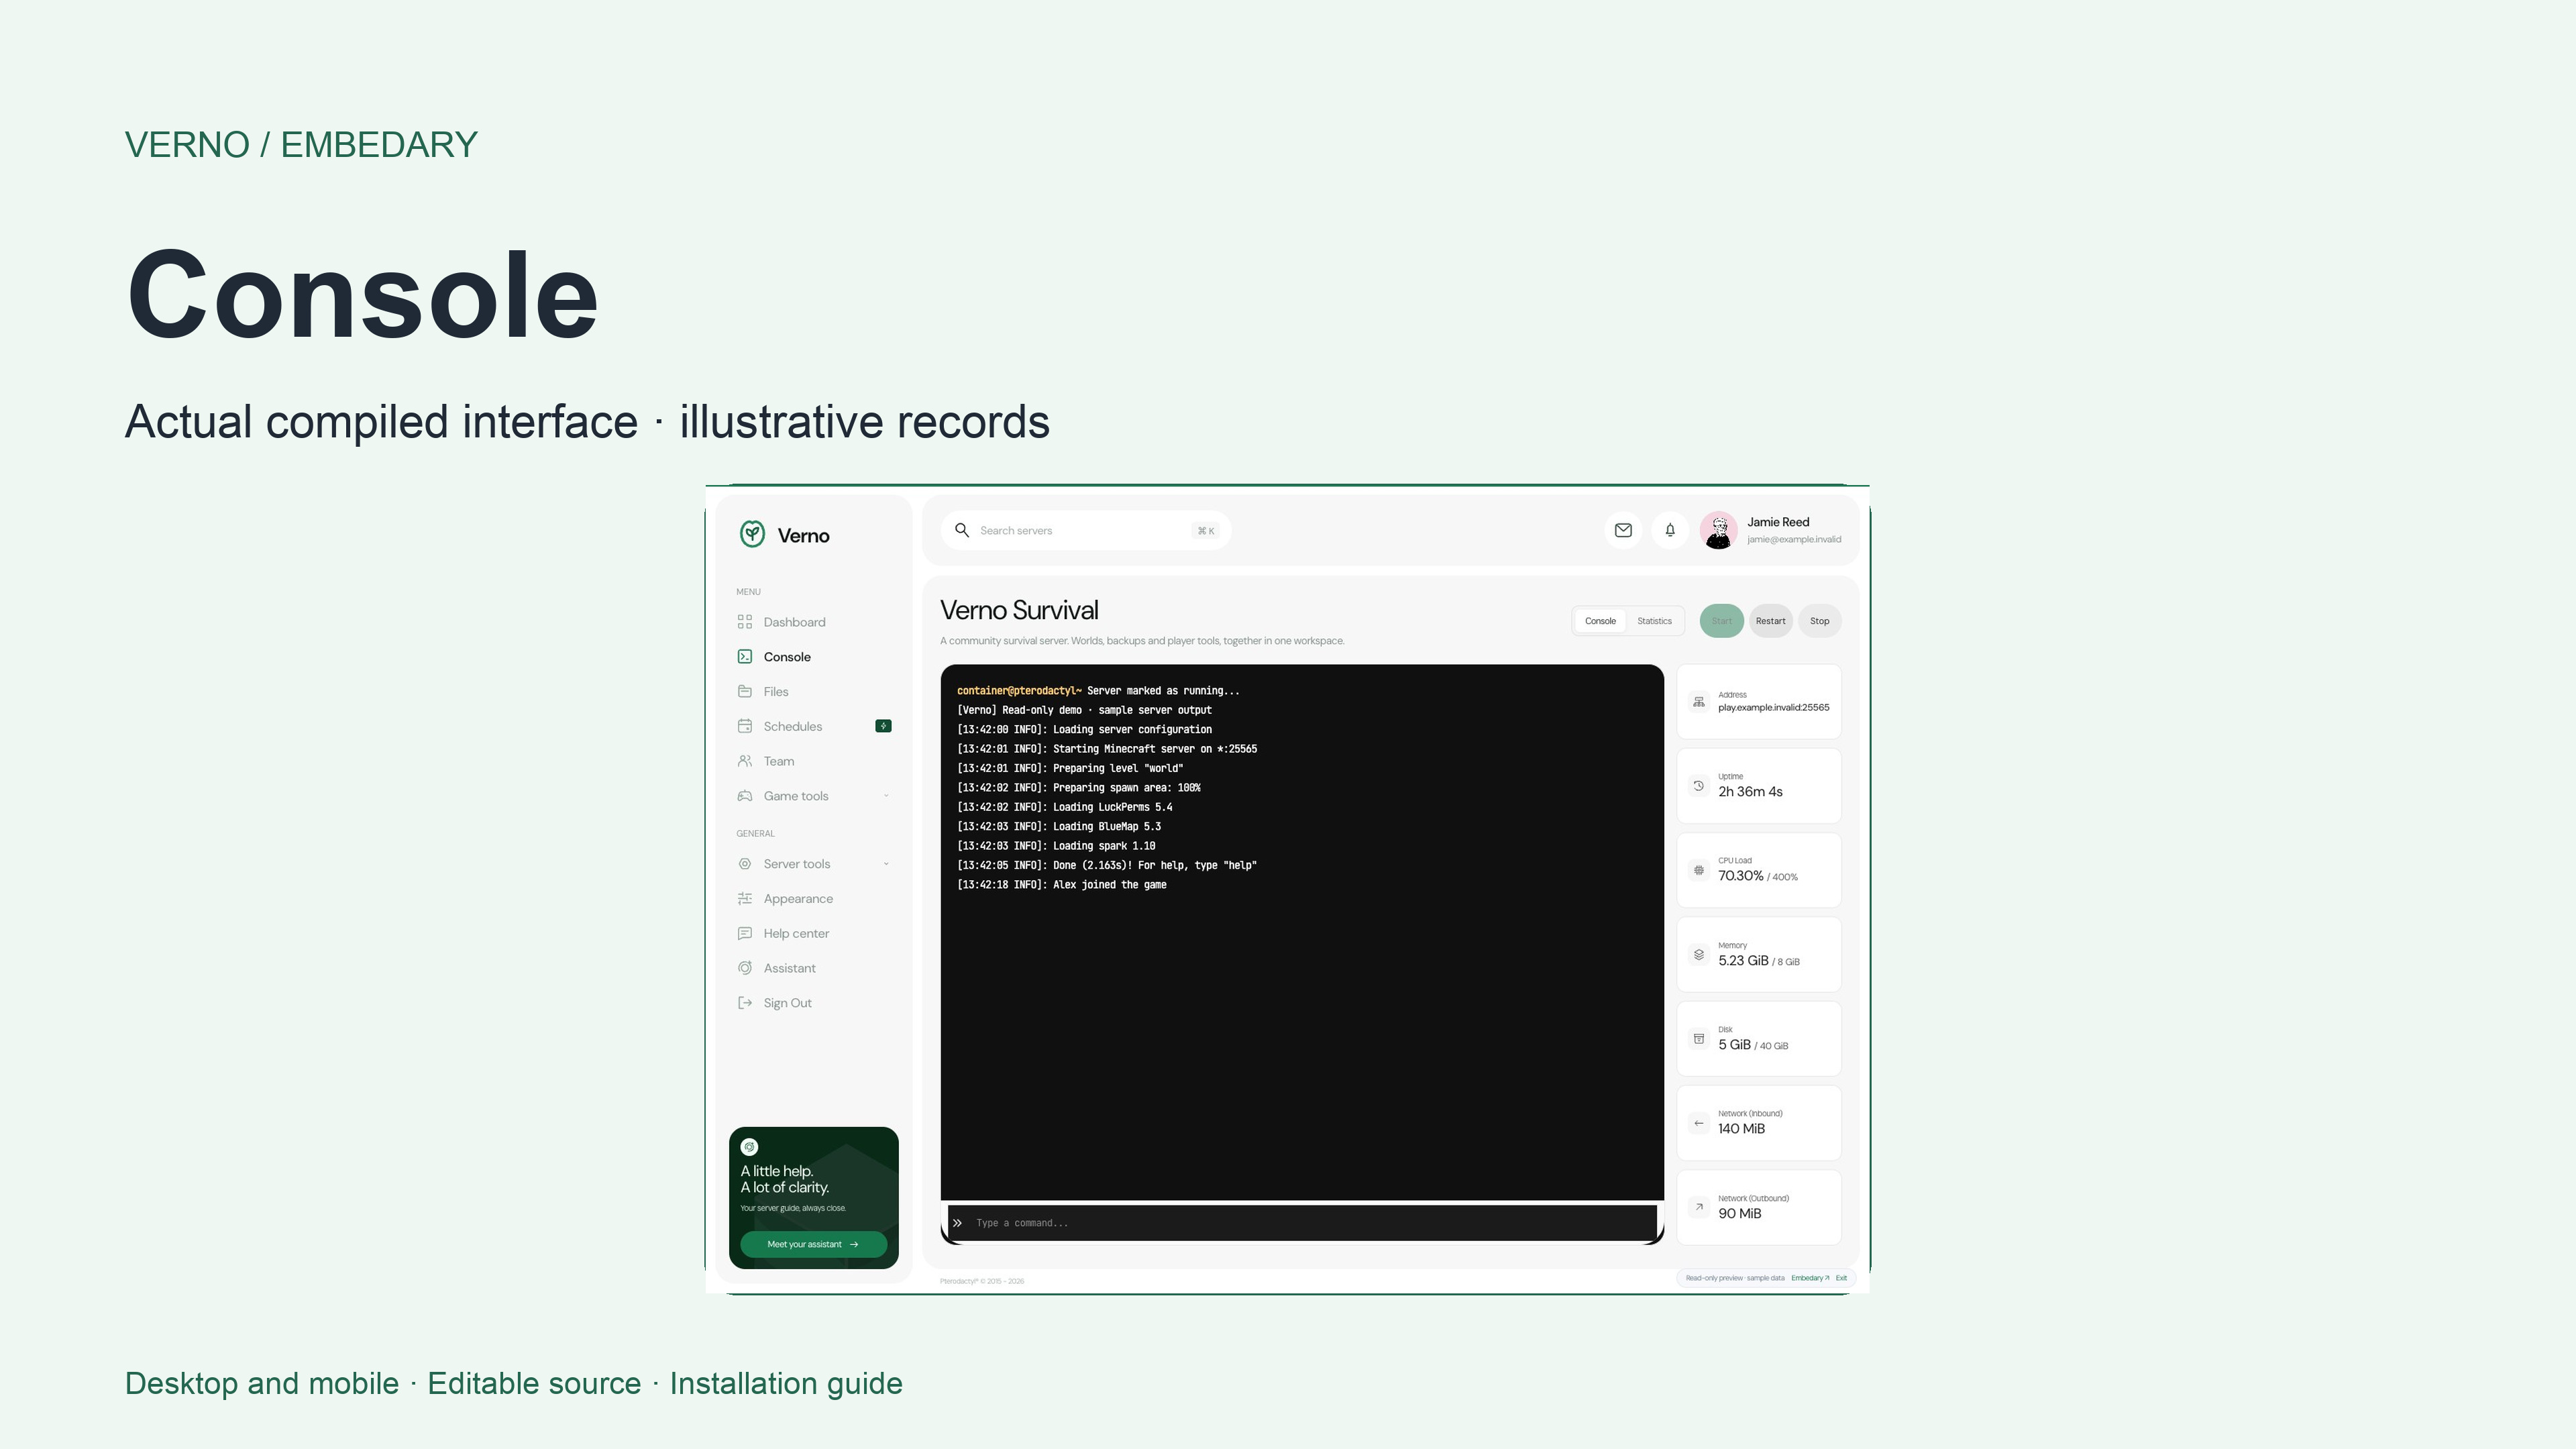Image resolution: width=2576 pixels, height=1449 pixels.
Task: Switch to the Statistics tab
Action: pyautogui.click(x=1654, y=621)
